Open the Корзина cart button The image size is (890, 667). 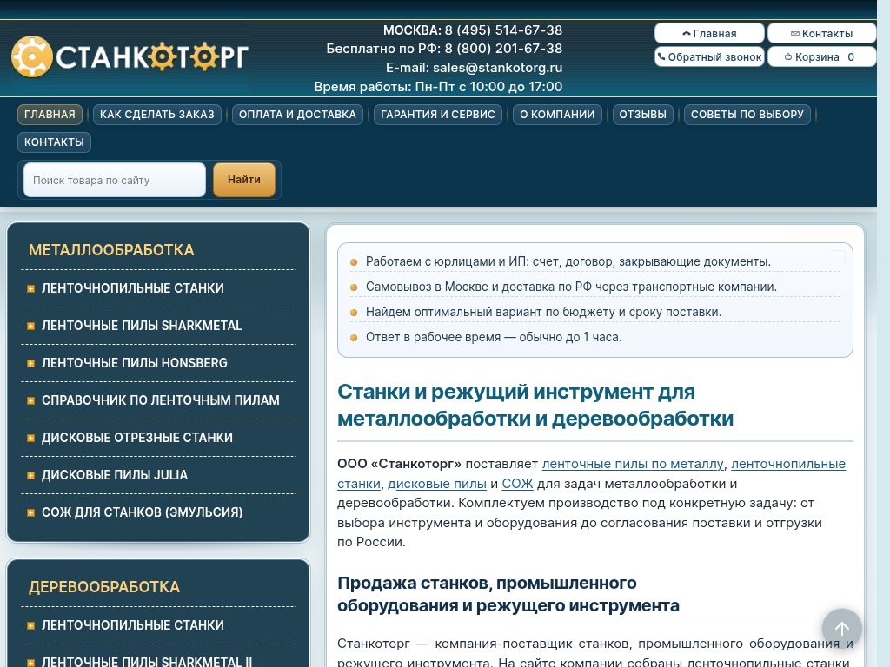[x=822, y=56]
